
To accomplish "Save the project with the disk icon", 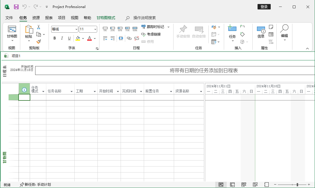I will (16, 7).
